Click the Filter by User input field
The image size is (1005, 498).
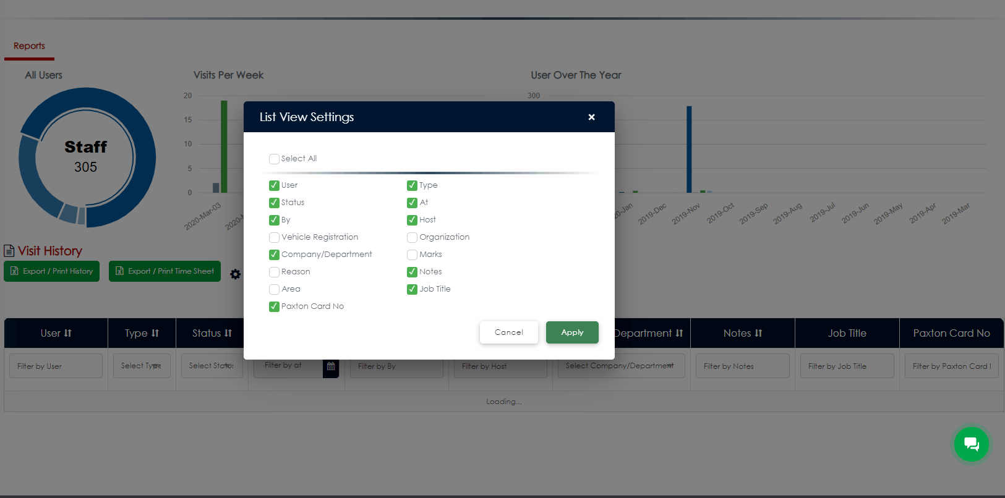56,366
